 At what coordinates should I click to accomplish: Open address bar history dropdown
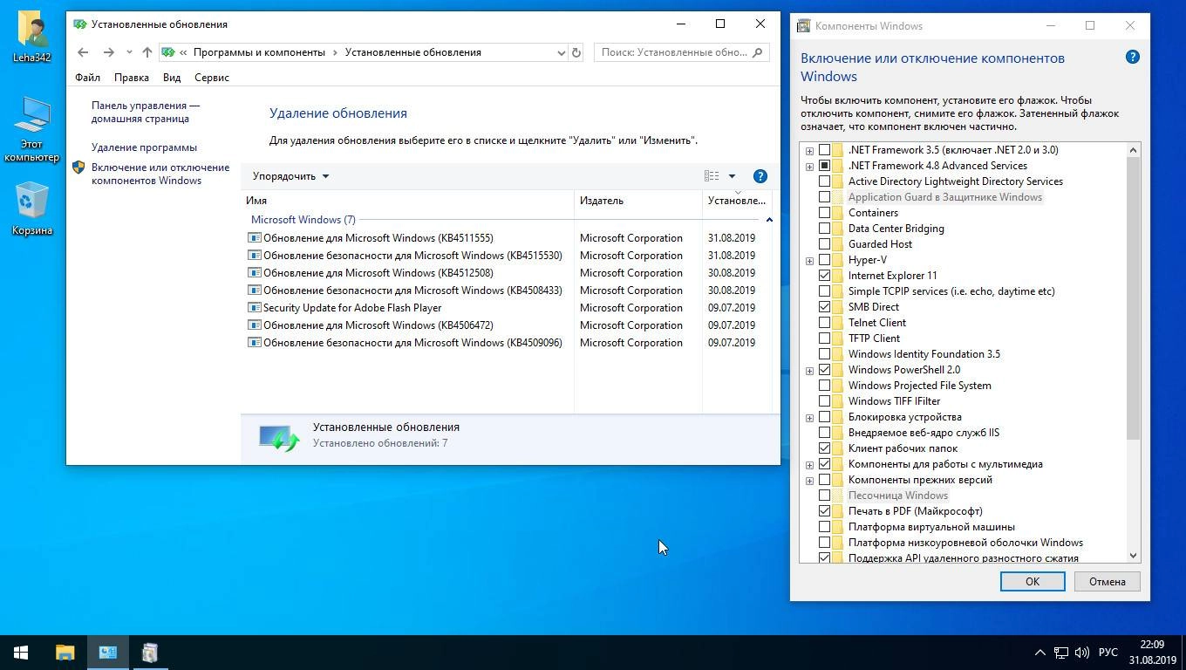(x=561, y=52)
